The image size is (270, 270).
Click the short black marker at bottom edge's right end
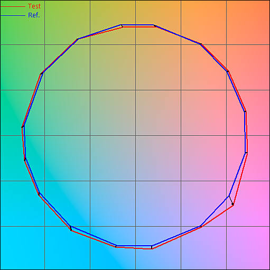click(x=152, y=247)
